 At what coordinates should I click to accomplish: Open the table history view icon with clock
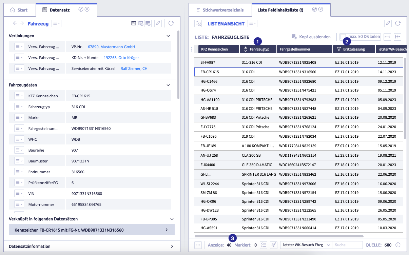click(148, 23)
